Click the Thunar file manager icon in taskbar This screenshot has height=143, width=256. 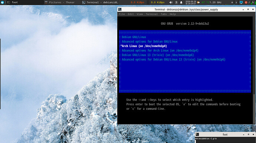46,2
